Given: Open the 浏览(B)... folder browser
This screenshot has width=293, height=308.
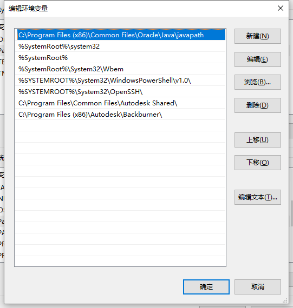Looking at the screenshot, I should (258, 82).
